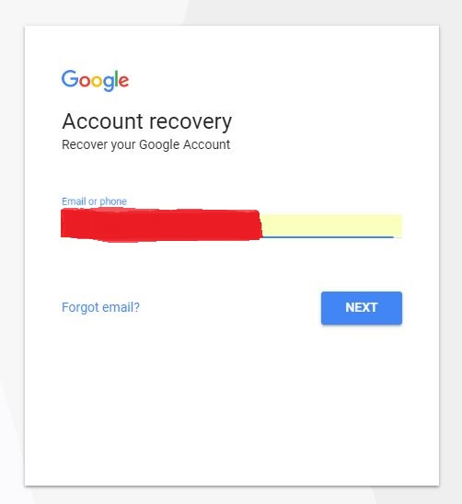Click the NEXT button
The width and height of the screenshot is (462, 504).
click(362, 308)
